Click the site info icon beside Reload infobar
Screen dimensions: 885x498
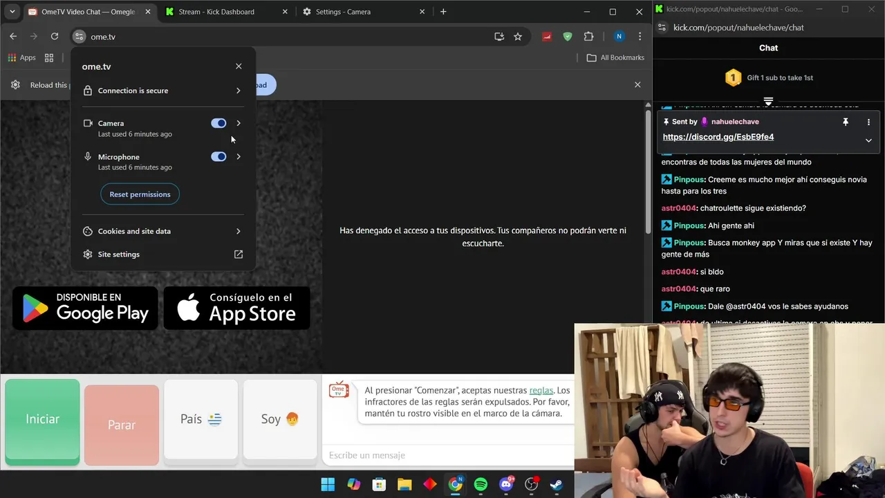pyautogui.click(x=15, y=84)
